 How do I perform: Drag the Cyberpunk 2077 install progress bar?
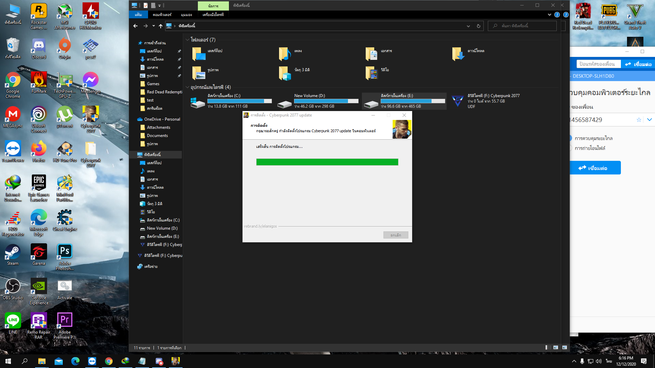pyautogui.click(x=327, y=162)
